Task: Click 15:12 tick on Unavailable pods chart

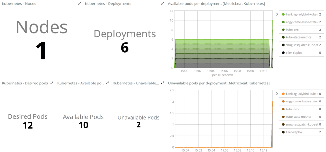Action: coord(264,150)
